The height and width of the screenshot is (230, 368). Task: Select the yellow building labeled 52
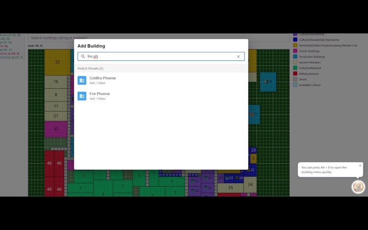click(57, 62)
